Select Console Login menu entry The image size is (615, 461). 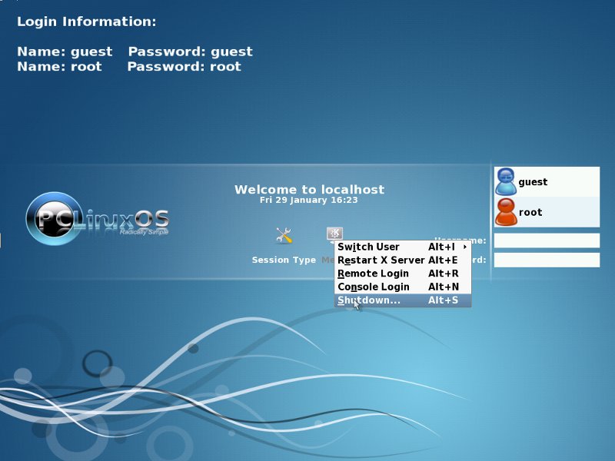click(x=374, y=287)
